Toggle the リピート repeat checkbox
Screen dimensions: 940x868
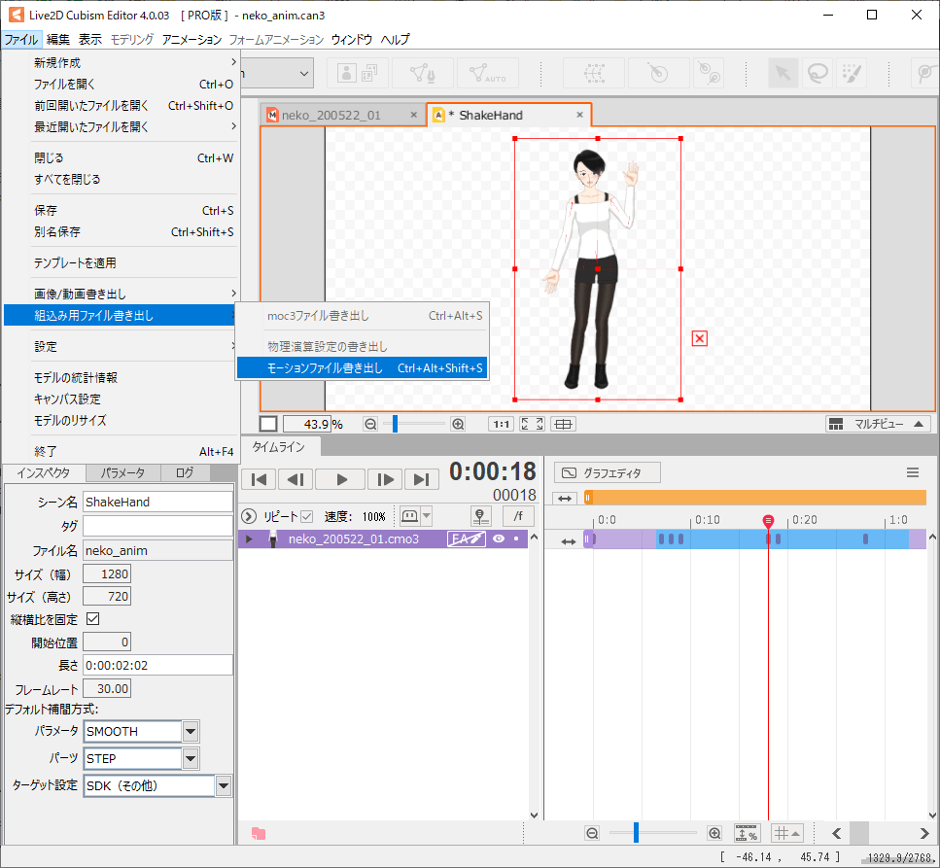307,516
